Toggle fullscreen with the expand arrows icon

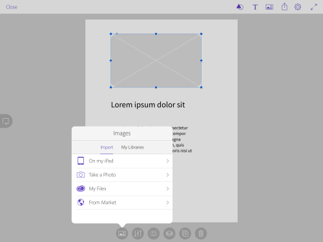[x=314, y=7]
